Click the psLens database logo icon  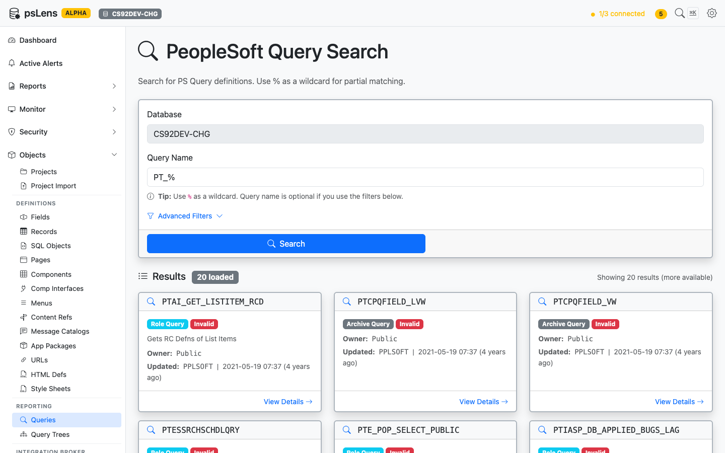[x=14, y=14]
